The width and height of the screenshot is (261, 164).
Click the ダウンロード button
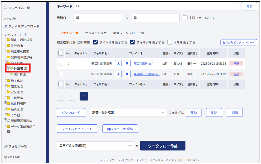(x=71, y=113)
